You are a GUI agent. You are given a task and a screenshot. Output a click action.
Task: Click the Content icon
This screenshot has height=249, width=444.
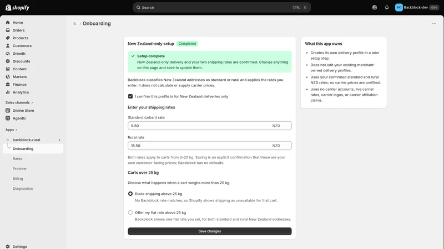tap(8, 69)
